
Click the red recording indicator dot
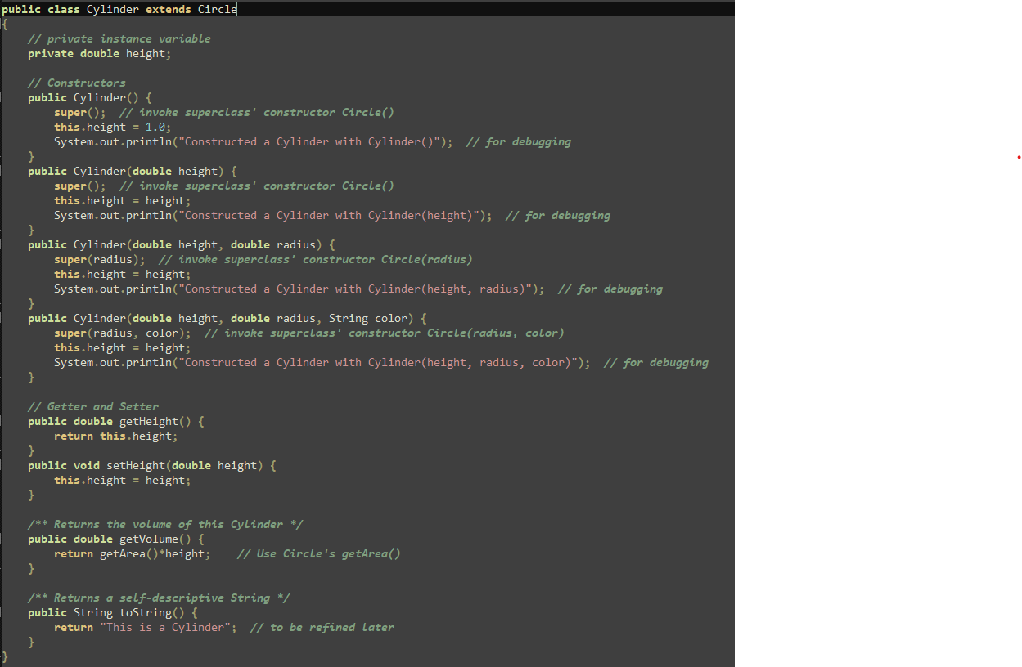1017,157
